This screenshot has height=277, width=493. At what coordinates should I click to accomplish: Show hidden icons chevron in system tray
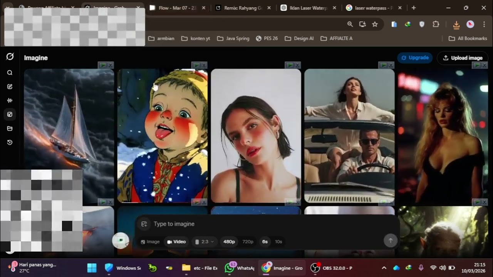pyautogui.click(x=384, y=268)
